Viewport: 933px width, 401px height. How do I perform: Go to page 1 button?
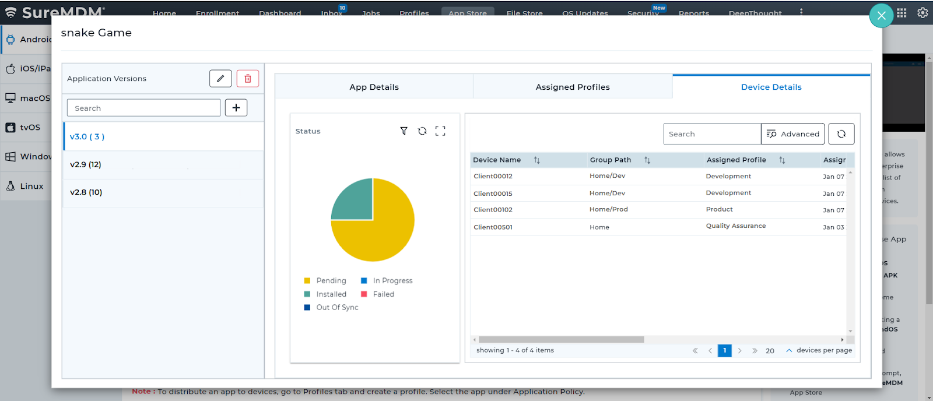coord(725,351)
